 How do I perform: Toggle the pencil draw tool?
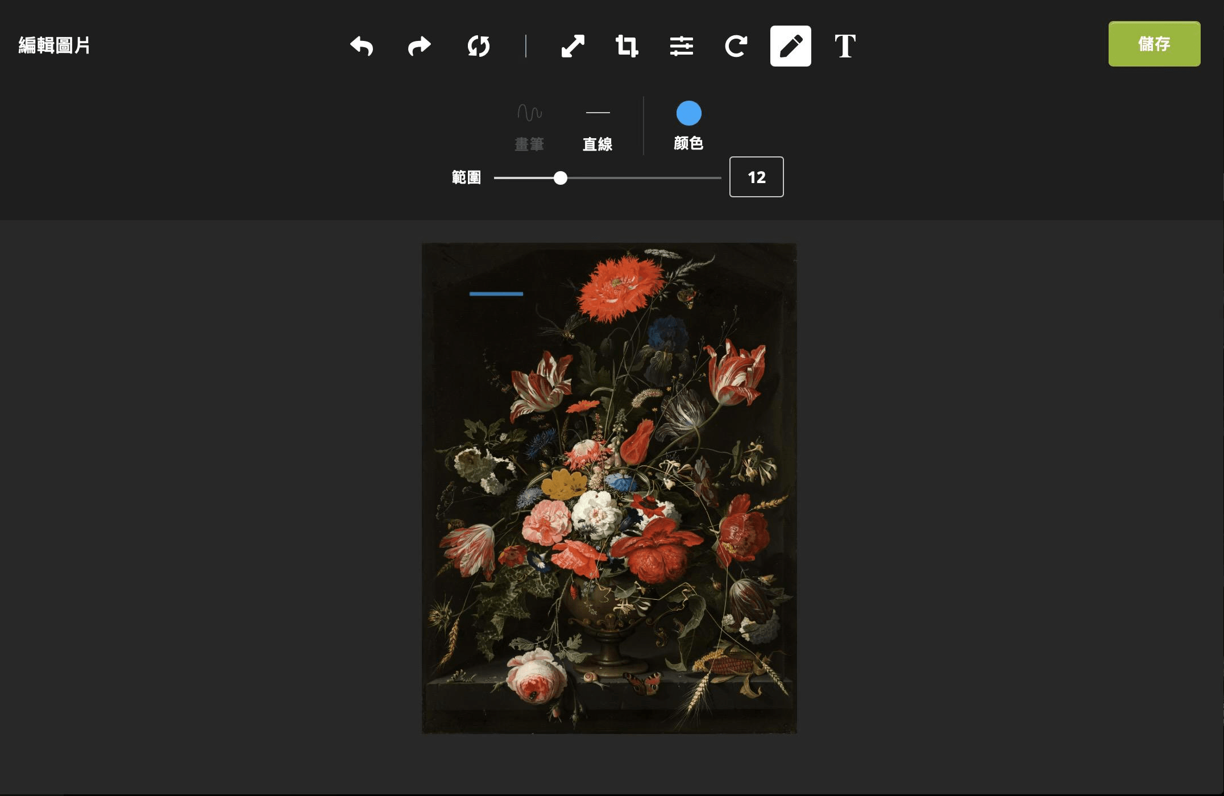click(790, 45)
